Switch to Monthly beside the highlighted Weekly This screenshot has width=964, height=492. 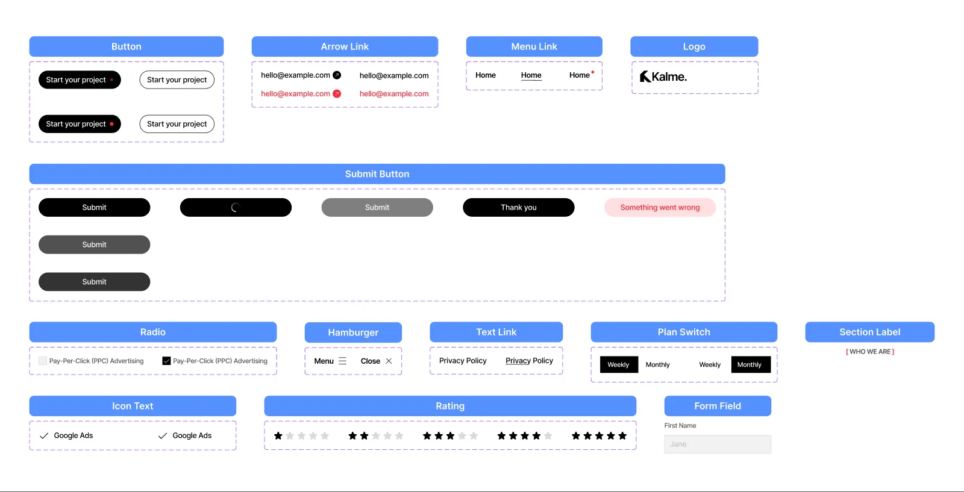tap(657, 364)
